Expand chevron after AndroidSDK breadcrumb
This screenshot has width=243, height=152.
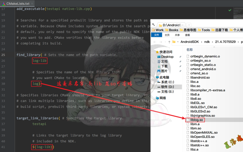click(x=201, y=42)
